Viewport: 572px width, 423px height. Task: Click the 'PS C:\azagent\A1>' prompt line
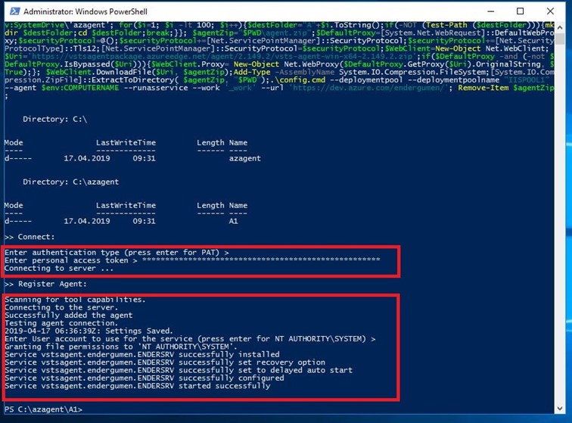tap(43, 409)
